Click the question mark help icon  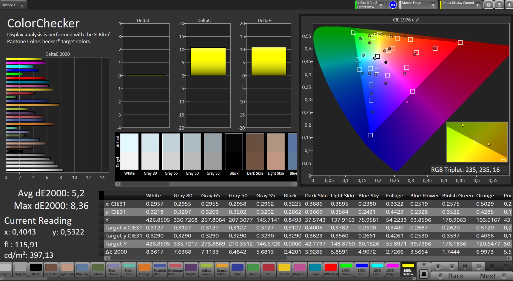[x=499, y=5]
